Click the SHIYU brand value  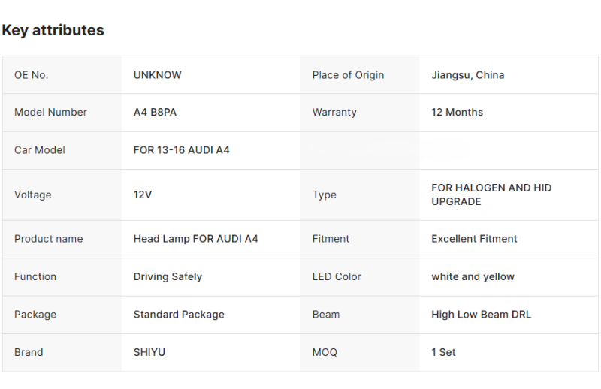pos(150,352)
